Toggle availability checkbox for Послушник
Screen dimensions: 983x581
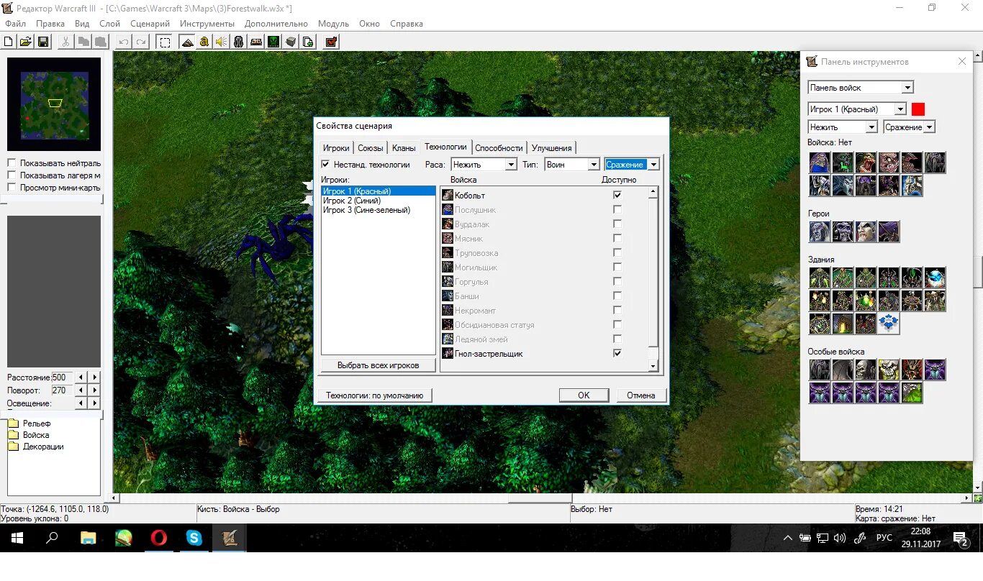tap(617, 209)
